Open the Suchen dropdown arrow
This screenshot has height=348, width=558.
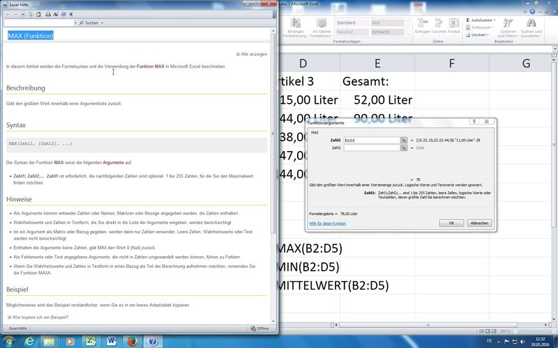coord(103,23)
